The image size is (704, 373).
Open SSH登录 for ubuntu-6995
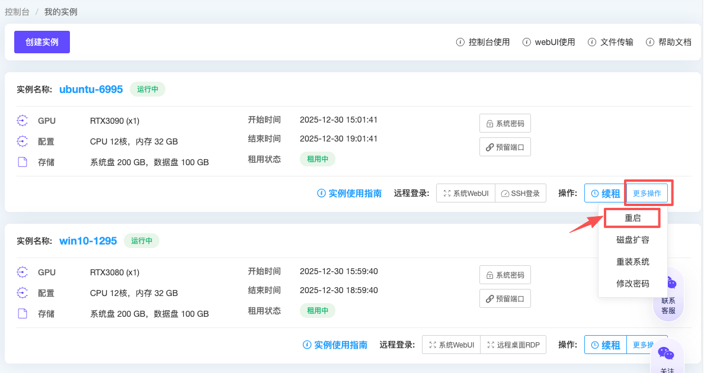click(520, 194)
